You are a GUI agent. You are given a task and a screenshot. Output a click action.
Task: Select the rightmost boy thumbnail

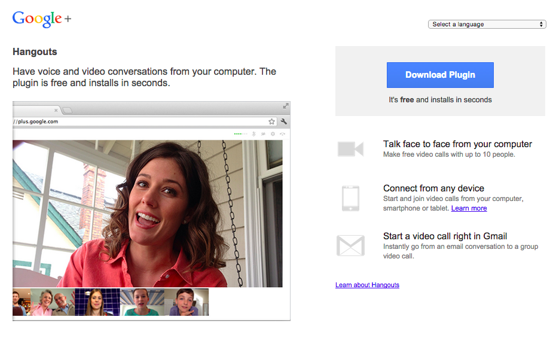click(187, 302)
